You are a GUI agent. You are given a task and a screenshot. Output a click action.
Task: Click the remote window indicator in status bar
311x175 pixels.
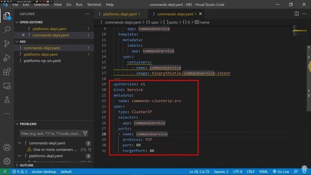coord(5,172)
